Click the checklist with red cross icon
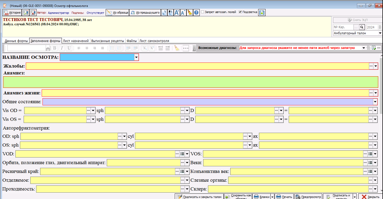This screenshot has width=383, height=199. 33,13
